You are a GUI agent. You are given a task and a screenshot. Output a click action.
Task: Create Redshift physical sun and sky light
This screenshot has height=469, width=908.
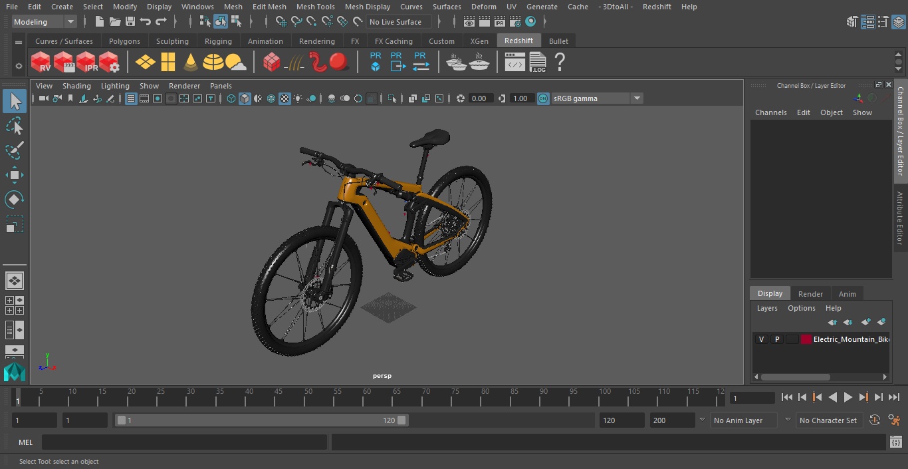(x=236, y=62)
